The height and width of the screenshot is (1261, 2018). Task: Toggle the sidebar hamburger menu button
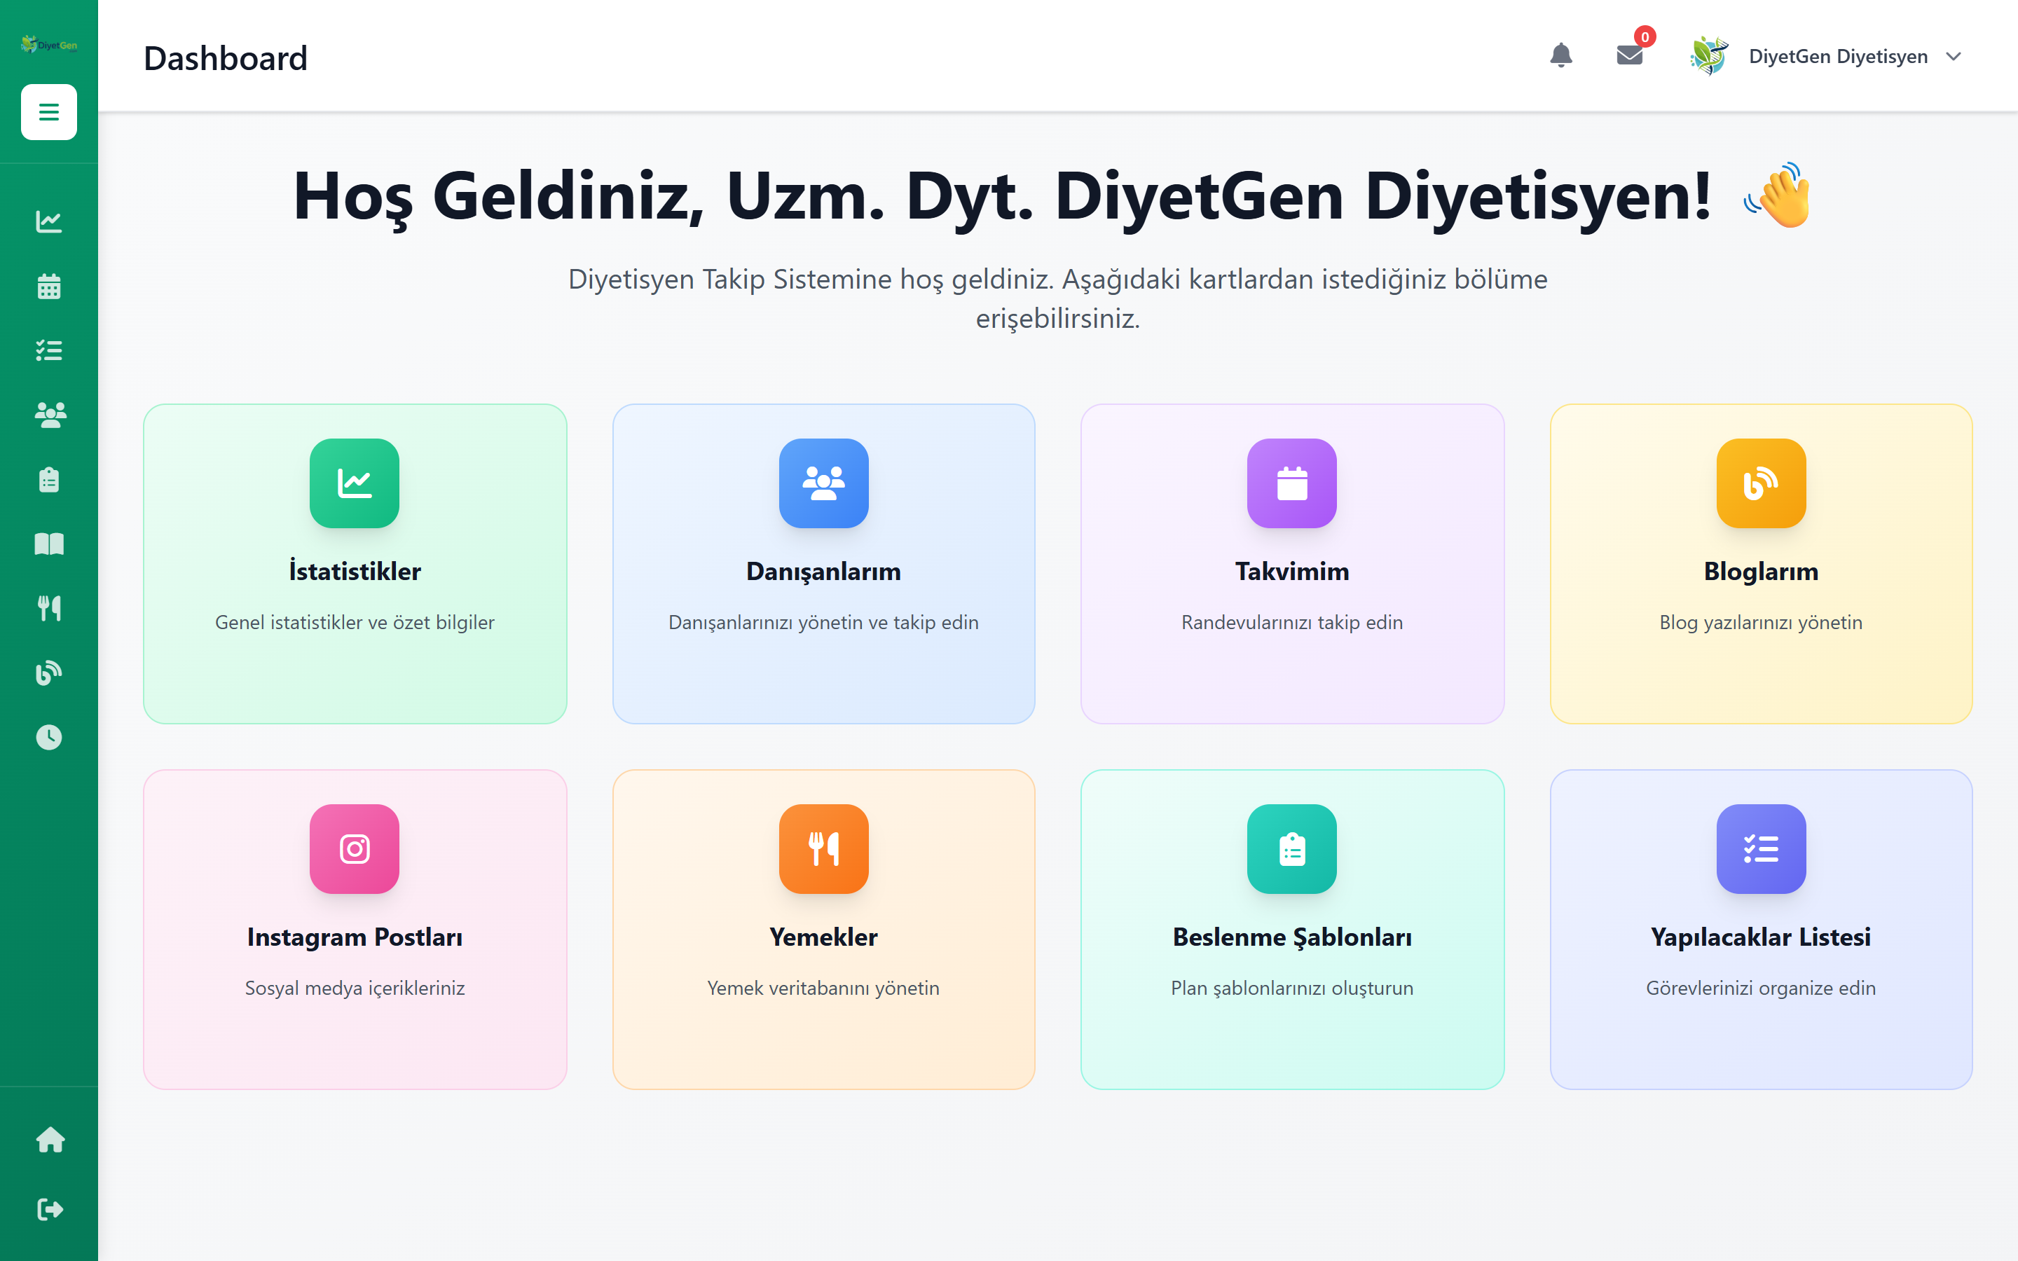point(48,112)
